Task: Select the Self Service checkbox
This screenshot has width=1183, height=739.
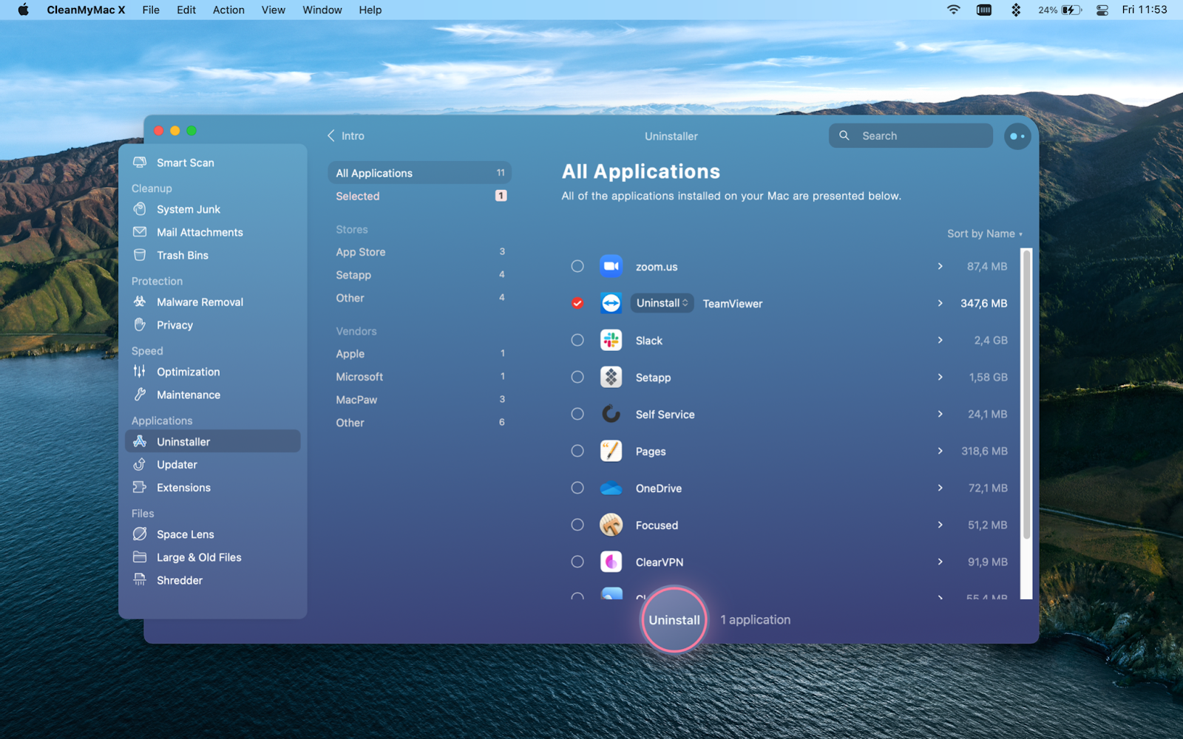Action: (x=577, y=414)
